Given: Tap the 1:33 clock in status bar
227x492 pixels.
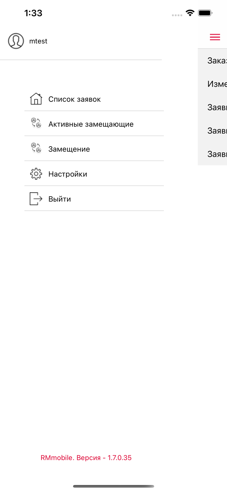Looking at the screenshot, I should point(33,13).
